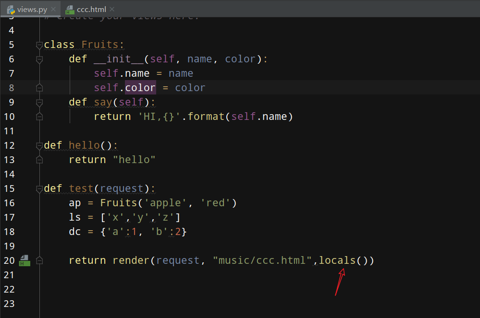Select the views.py tab
Image resolution: width=480 pixels, height=318 pixels.
click(x=32, y=9)
